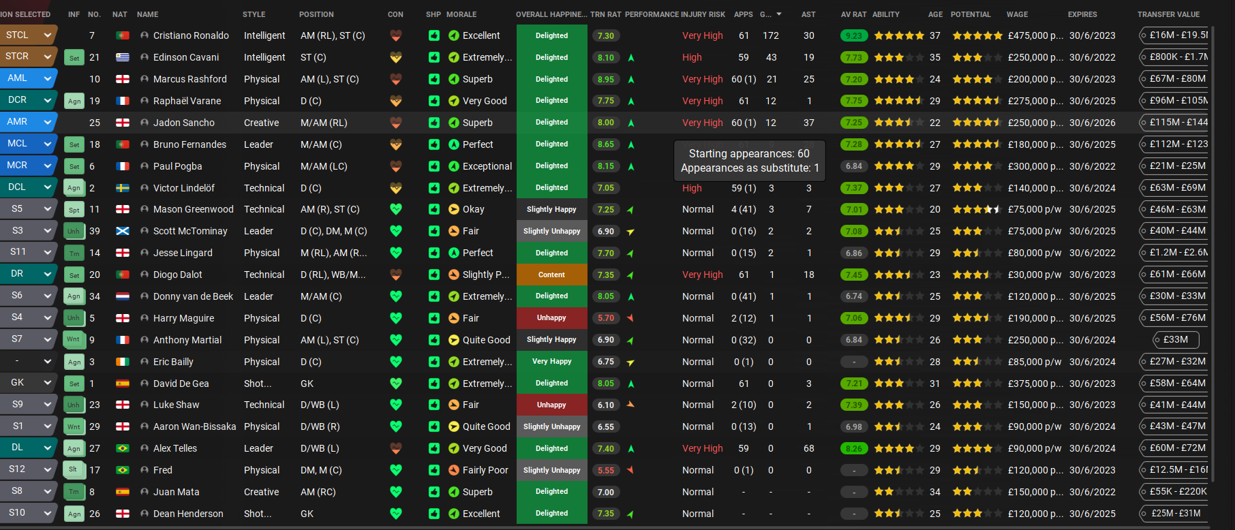
Task: Click David De Gea's Extremely morale icon
Action: click(454, 384)
